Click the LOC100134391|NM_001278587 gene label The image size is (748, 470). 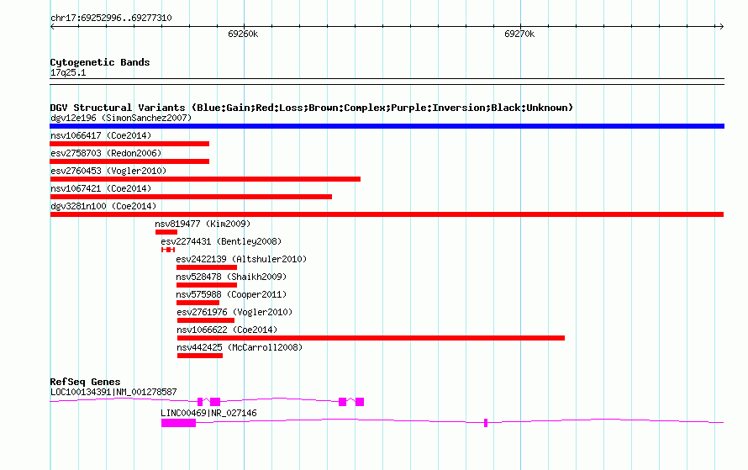point(113,392)
